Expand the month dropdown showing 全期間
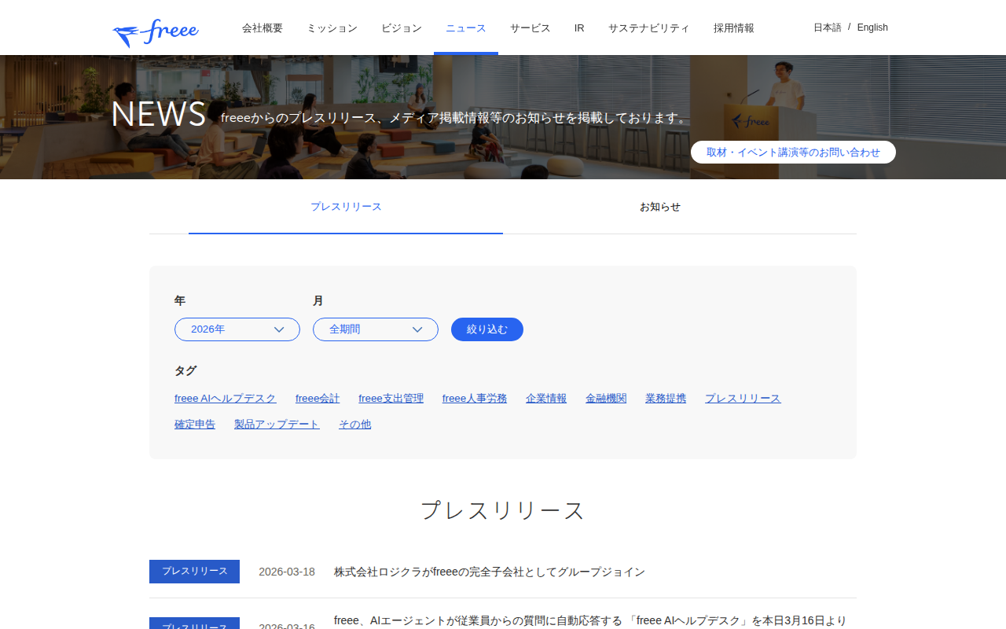The height and width of the screenshot is (629, 1006). click(x=375, y=329)
